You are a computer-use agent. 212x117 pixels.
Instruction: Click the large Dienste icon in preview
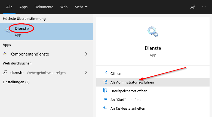(152, 32)
